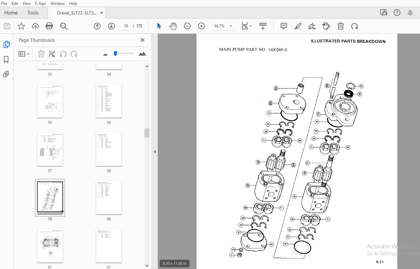Select page 60 thumbnail

tap(109, 198)
